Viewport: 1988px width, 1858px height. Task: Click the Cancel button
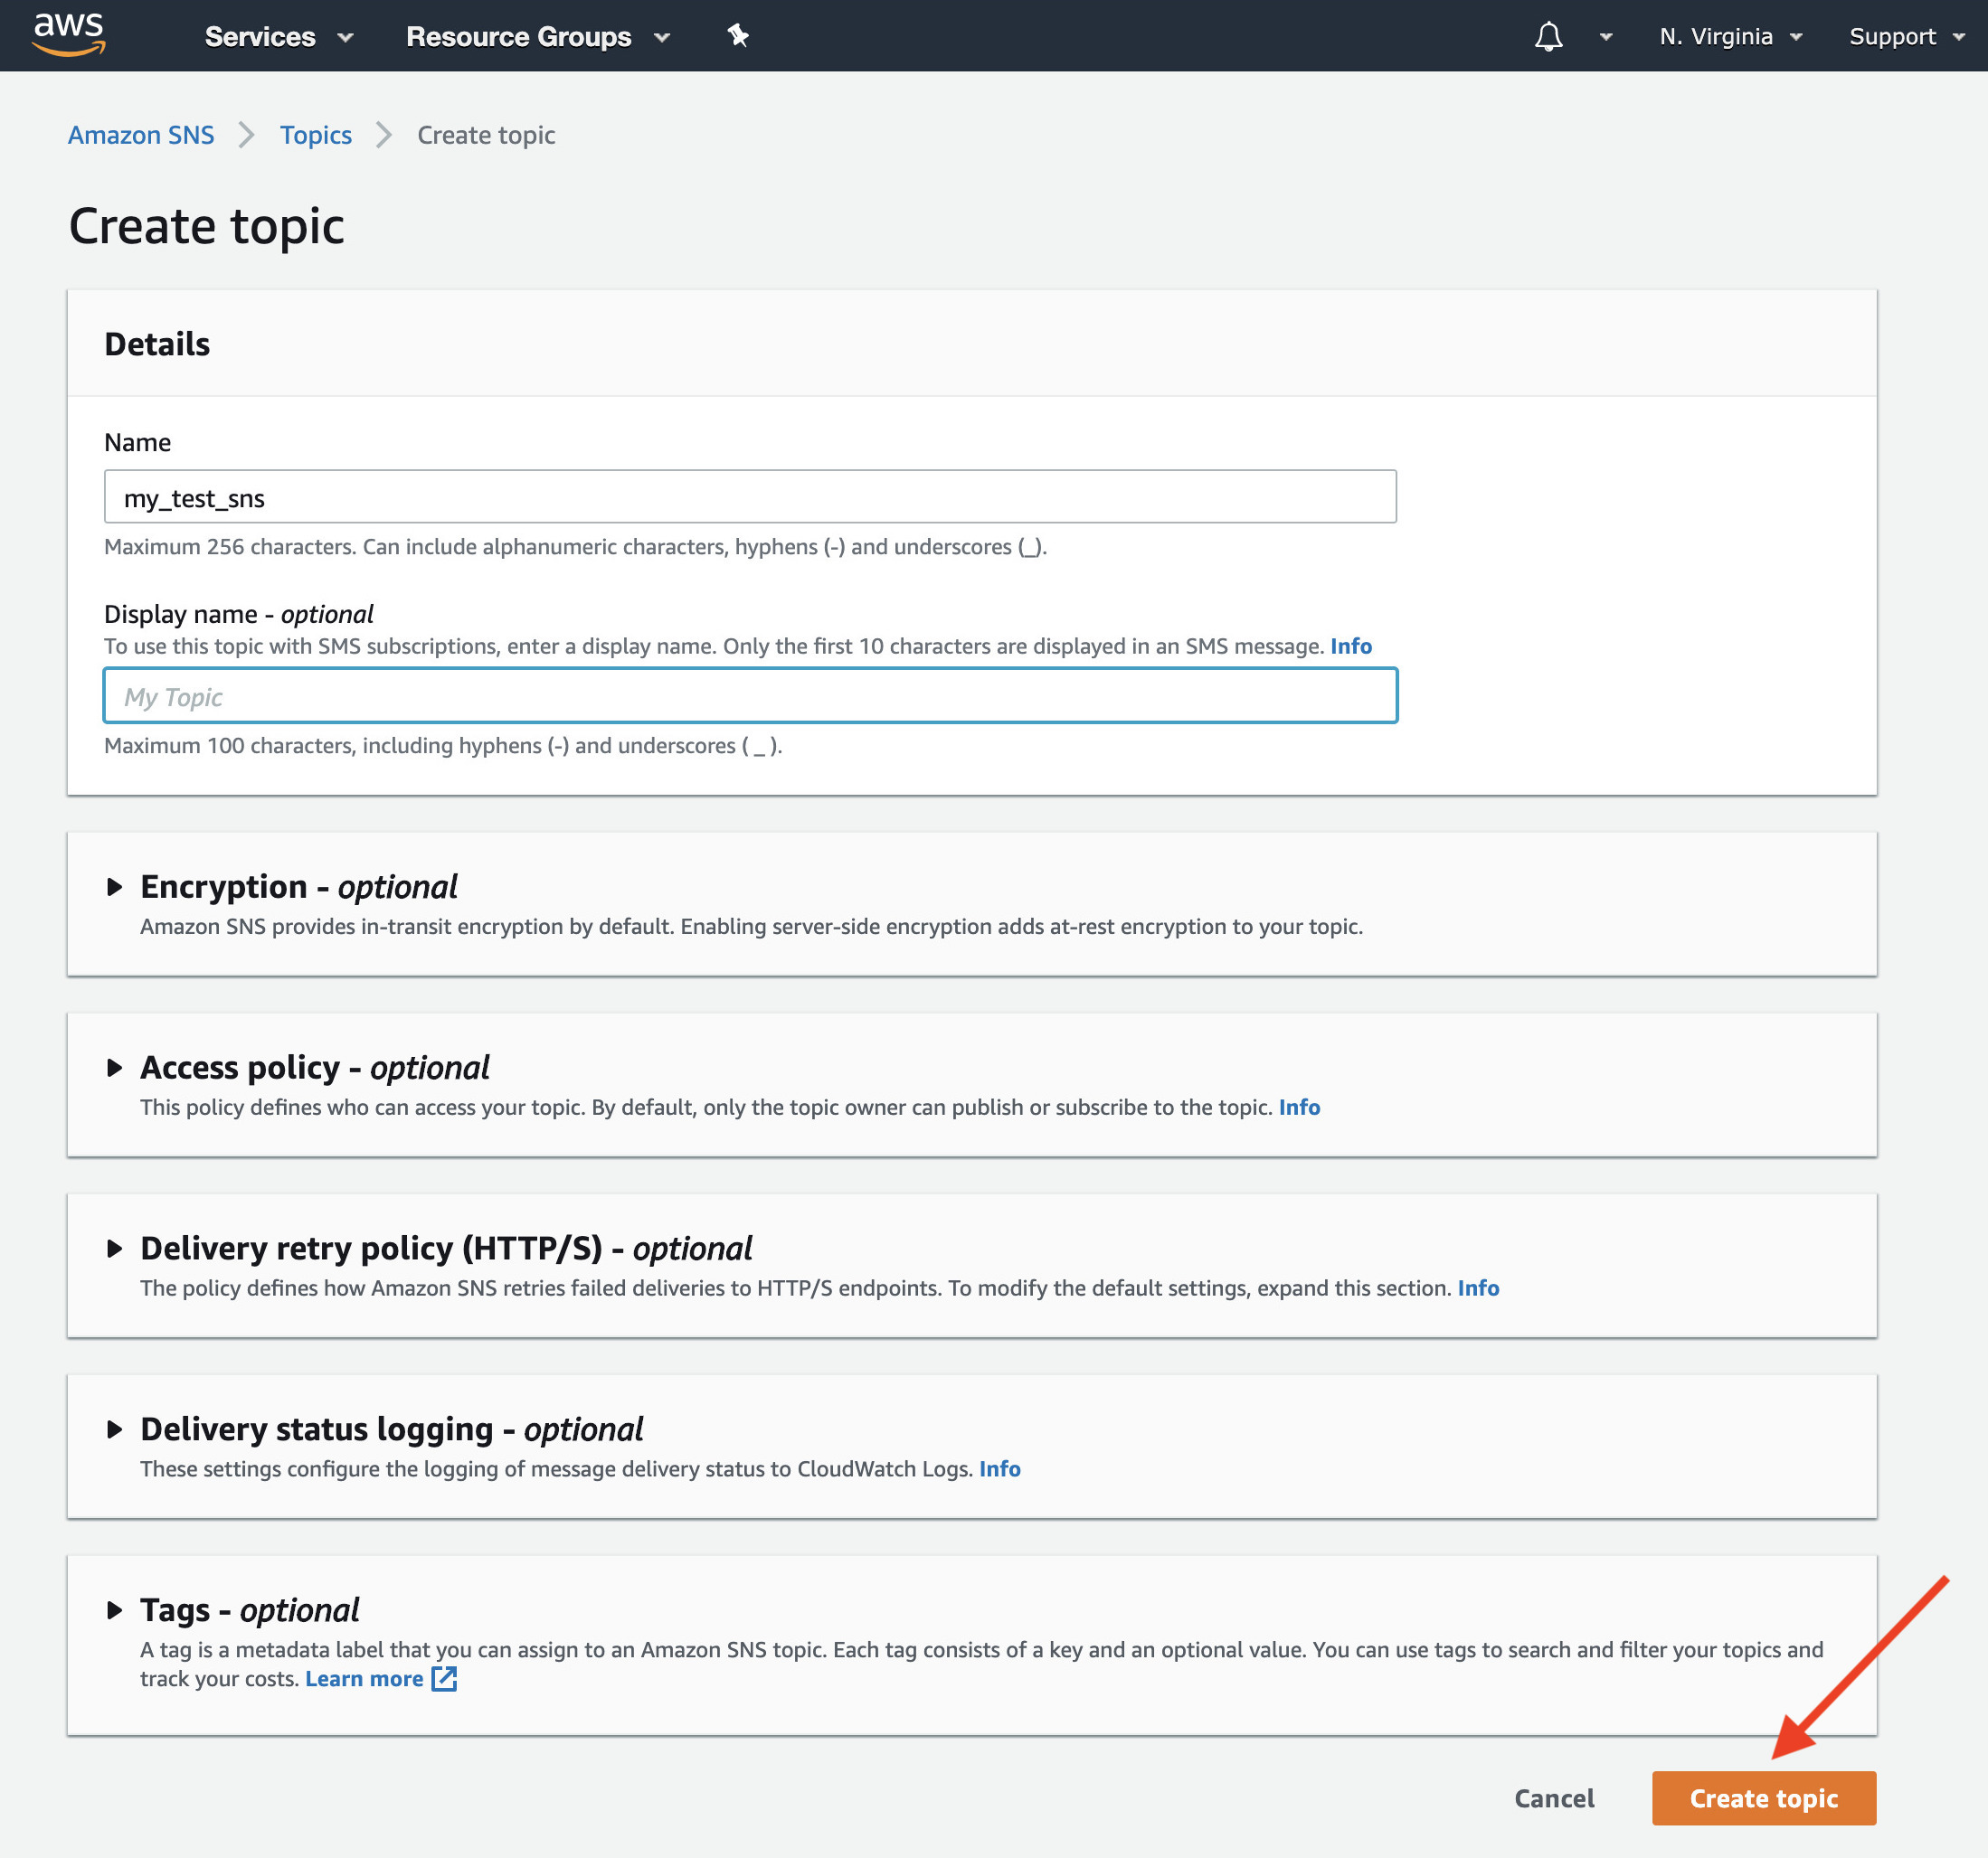click(x=1554, y=1798)
